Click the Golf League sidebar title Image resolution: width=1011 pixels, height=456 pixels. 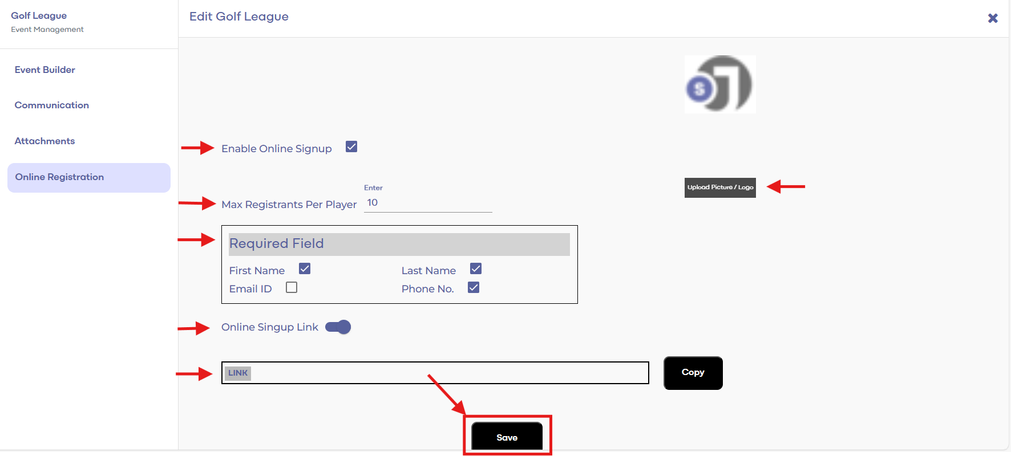pos(39,16)
